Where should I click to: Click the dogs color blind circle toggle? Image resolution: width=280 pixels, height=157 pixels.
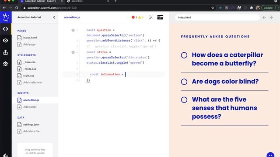pos(184,82)
